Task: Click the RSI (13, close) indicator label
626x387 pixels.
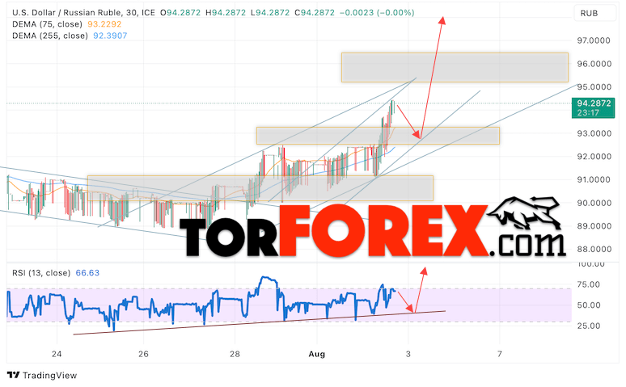Action: click(41, 273)
